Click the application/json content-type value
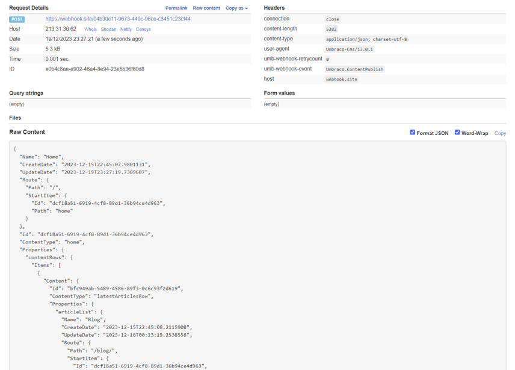Image resolution: width=515 pixels, height=370 pixels. (366, 39)
